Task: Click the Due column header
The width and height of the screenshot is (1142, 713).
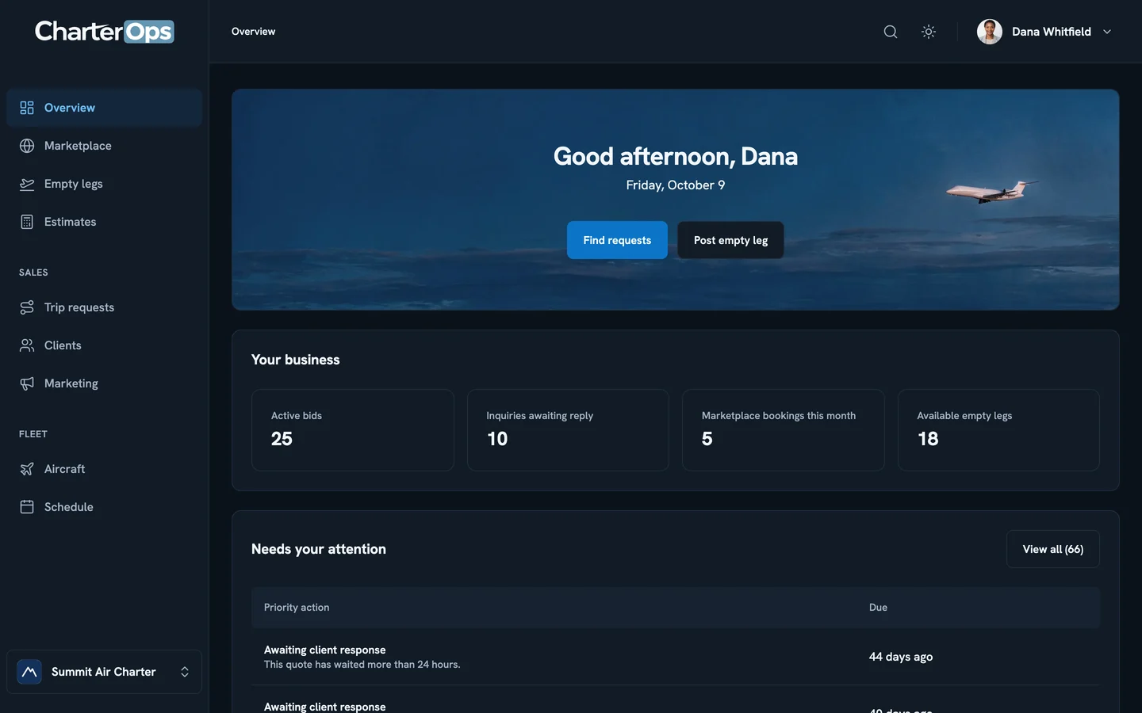Action: pyautogui.click(x=878, y=608)
